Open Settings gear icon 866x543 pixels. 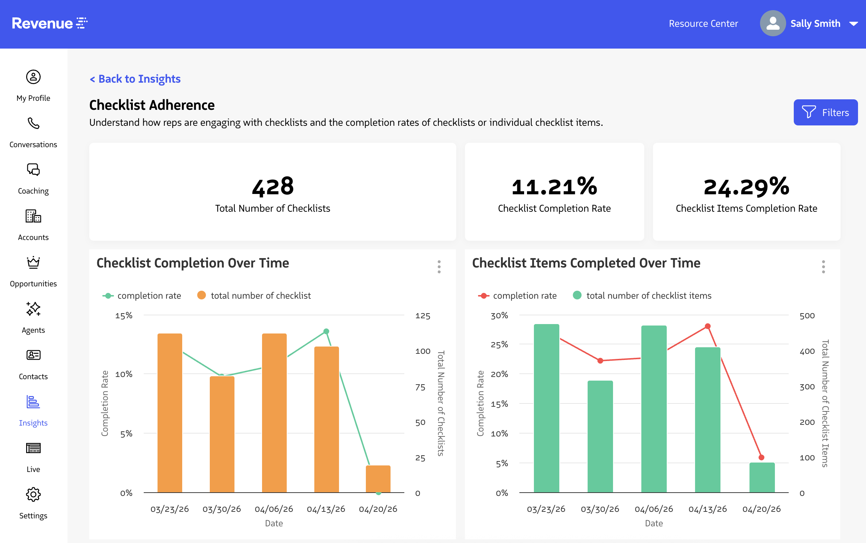(33, 494)
